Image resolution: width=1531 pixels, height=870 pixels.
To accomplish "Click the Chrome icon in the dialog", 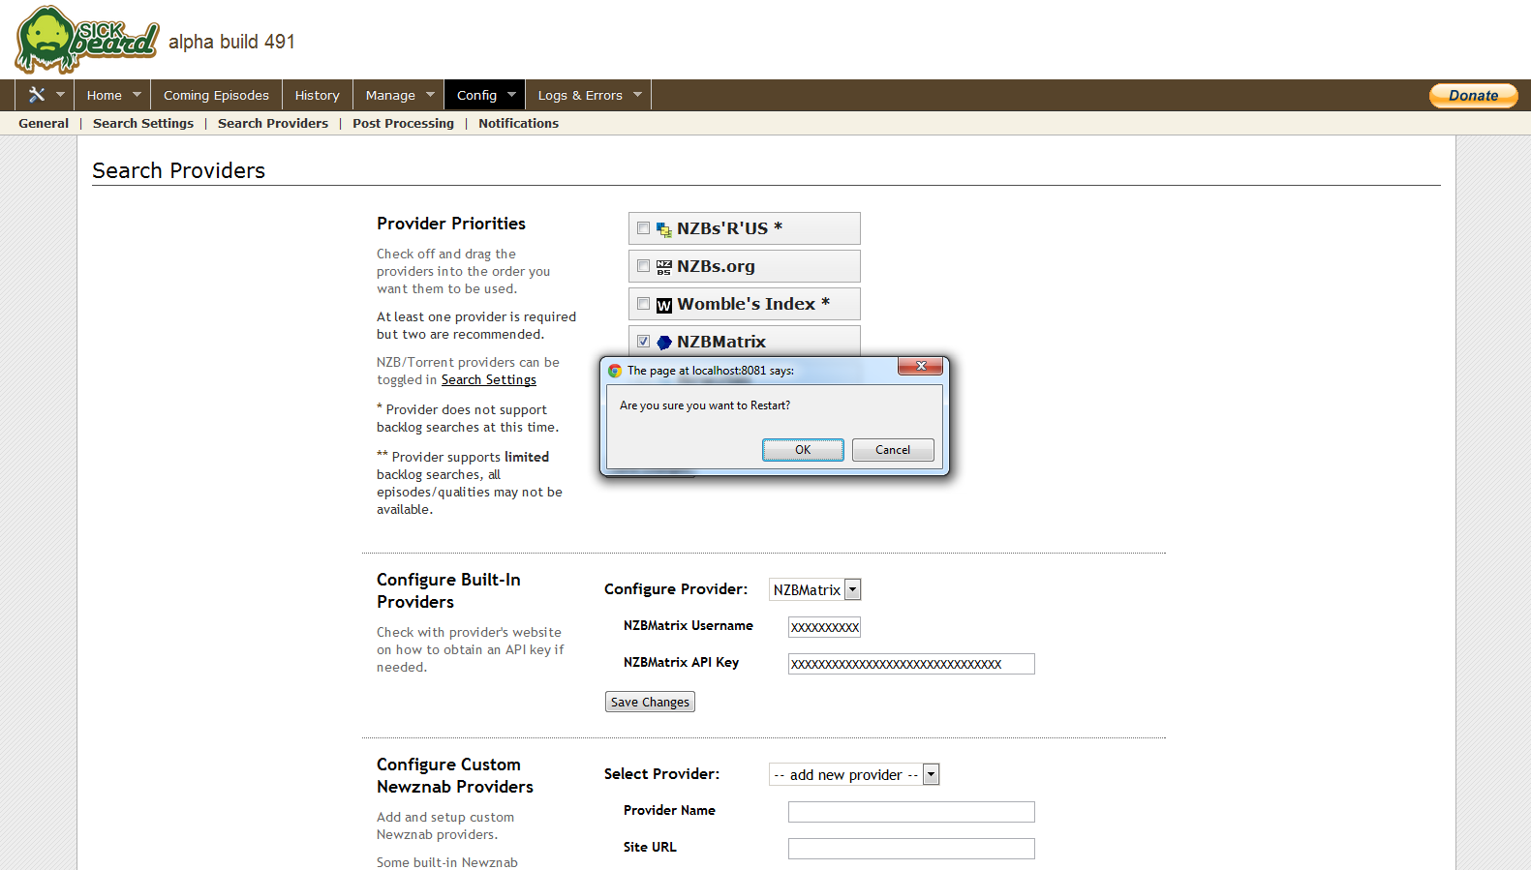I will click(x=615, y=371).
